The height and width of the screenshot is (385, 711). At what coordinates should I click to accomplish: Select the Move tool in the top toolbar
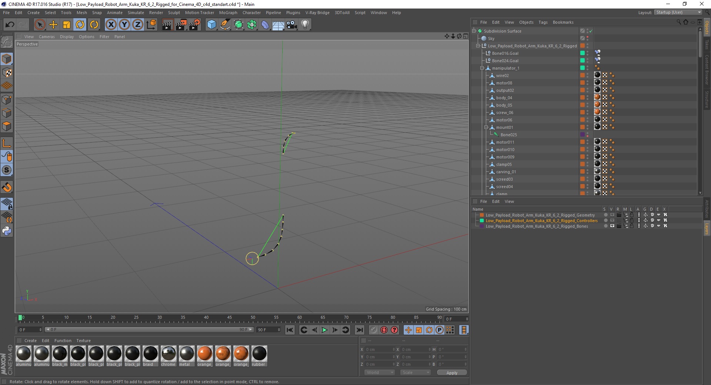[x=53, y=25]
